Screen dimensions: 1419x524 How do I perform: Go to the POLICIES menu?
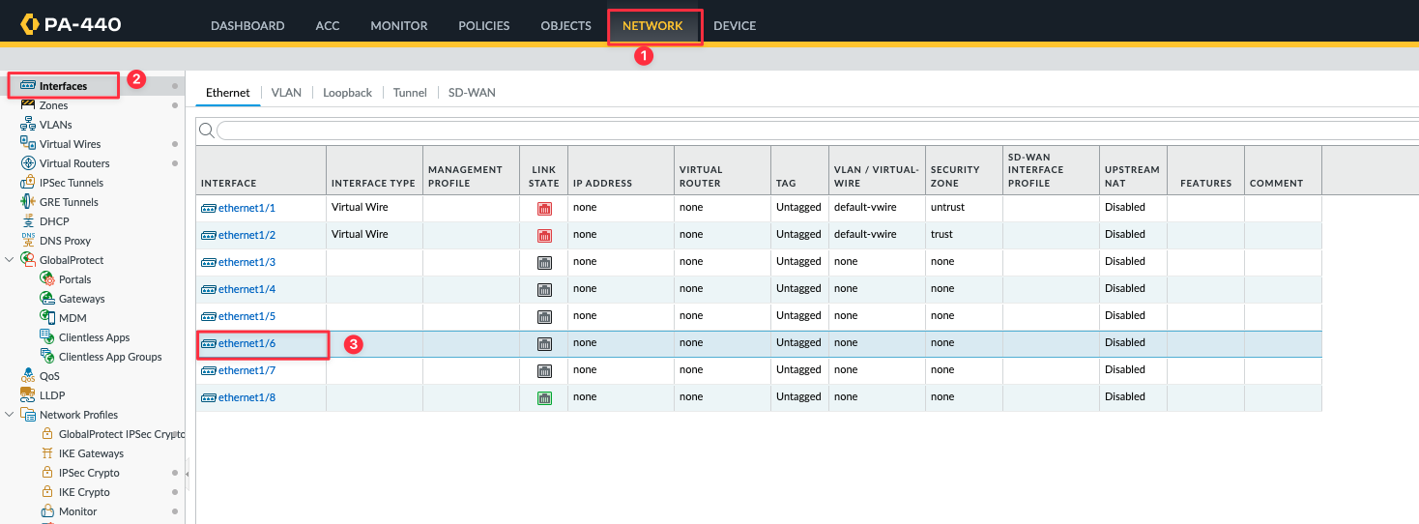click(x=483, y=25)
